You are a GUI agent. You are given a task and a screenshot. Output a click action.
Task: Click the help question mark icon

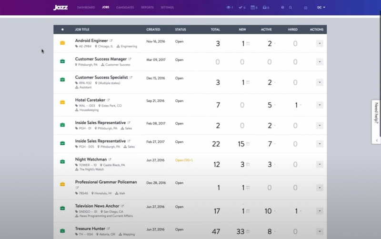(x=282, y=8)
